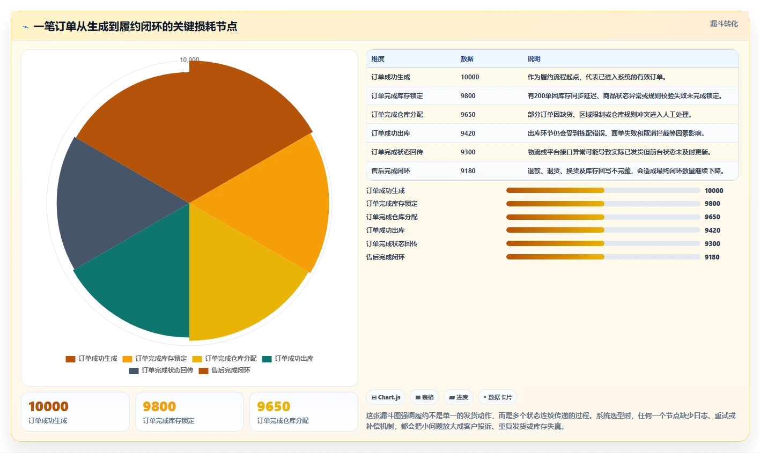Click the 订单成功出库 progress bar

pos(603,231)
